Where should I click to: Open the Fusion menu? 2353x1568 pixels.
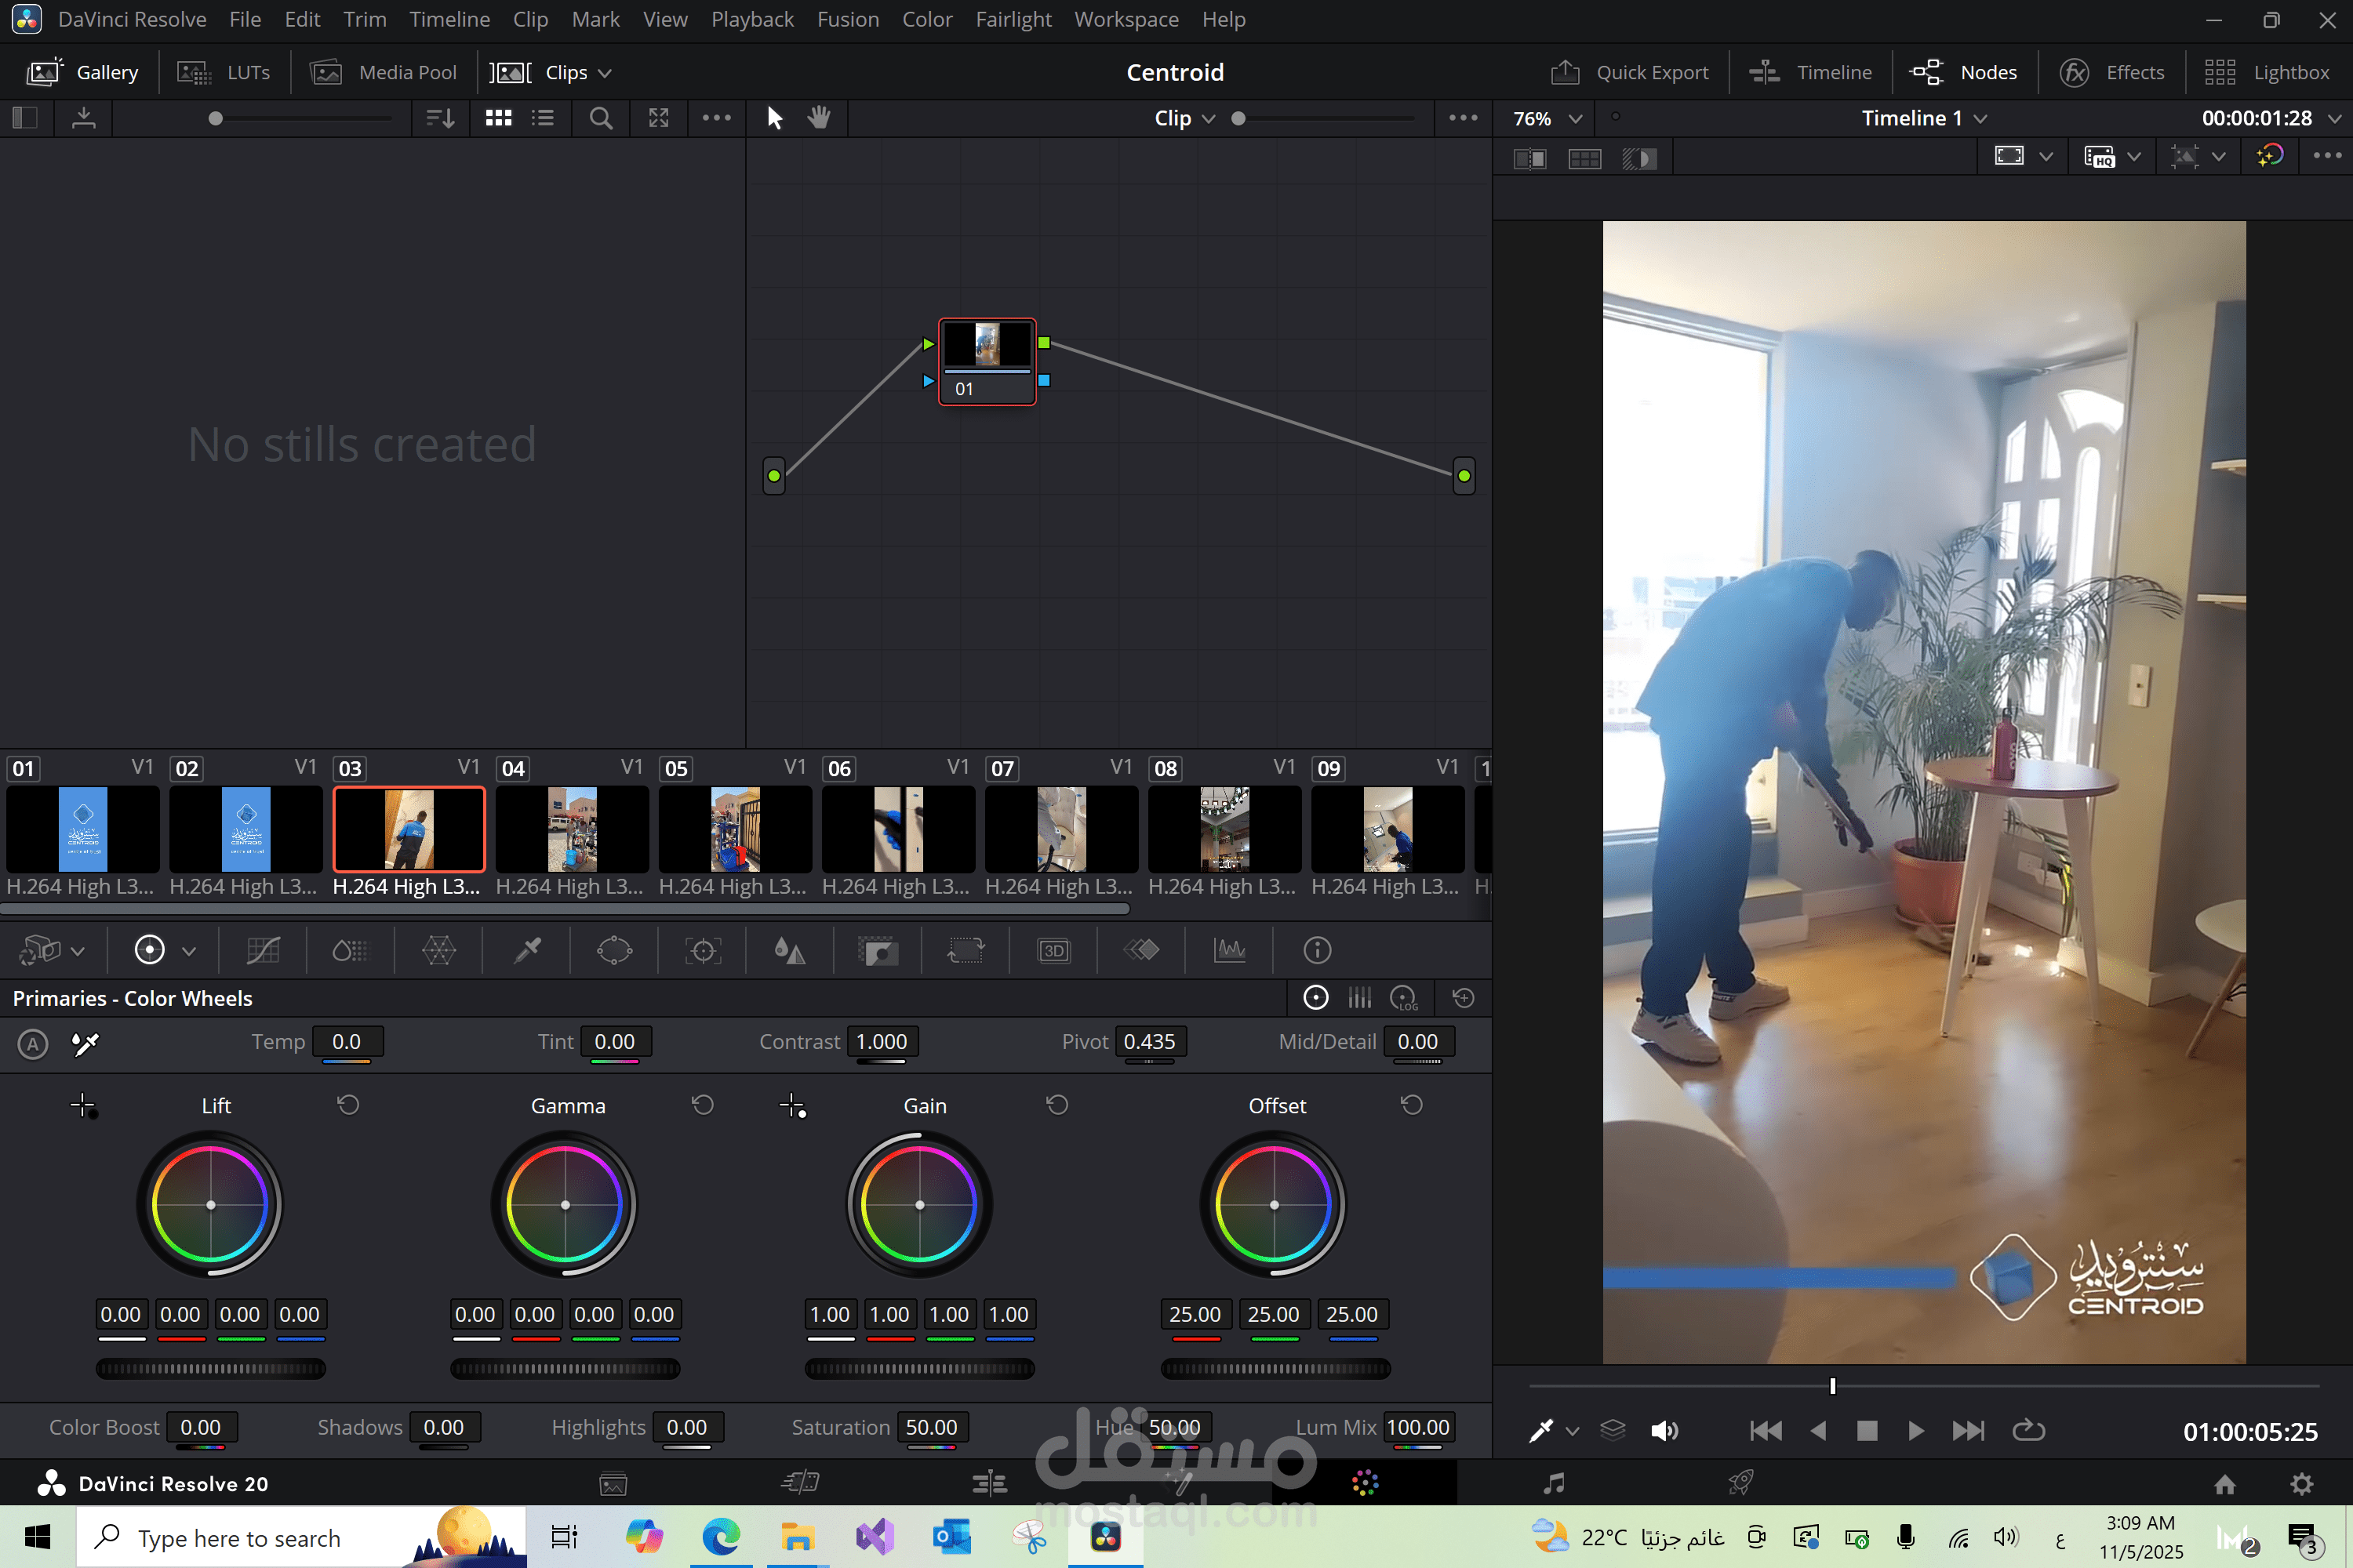tap(847, 19)
